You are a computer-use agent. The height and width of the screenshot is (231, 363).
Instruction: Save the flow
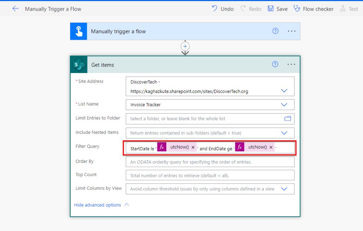point(278,9)
